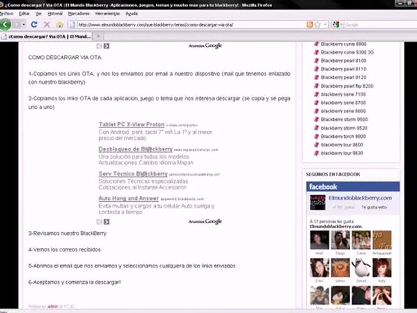Click next ad arrow above the ads
Screen dimensions: 417x313
[x=107, y=46]
